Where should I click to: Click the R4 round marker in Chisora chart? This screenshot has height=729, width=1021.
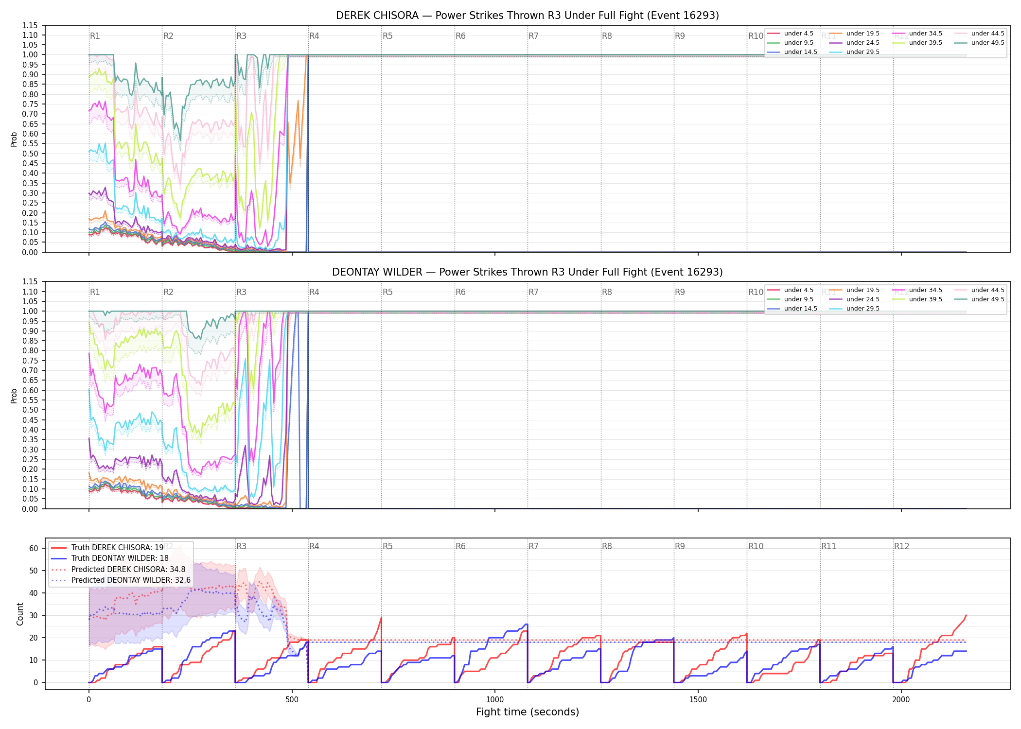pyautogui.click(x=314, y=36)
